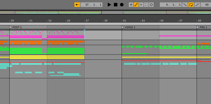Image resolution: width=211 pixels, height=104 pixels.
Task: Click bar 33 in the beat ruler
Action: [x=50, y=21]
